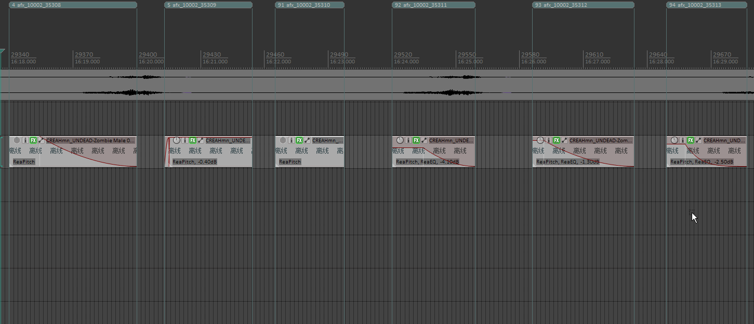Screen dimensions: 754x324
Task: Open item notes on the -4.10dB item
Action: [408, 140]
